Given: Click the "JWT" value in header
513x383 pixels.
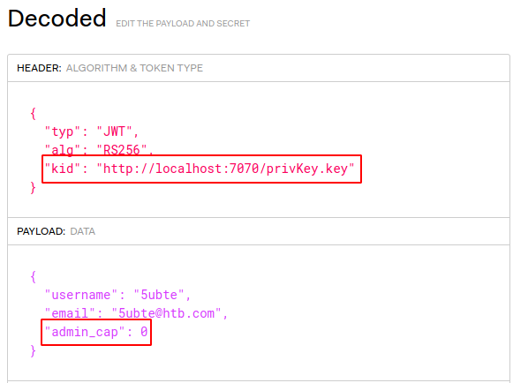Looking at the screenshot, I should pyautogui.click(x=114, y=131).
